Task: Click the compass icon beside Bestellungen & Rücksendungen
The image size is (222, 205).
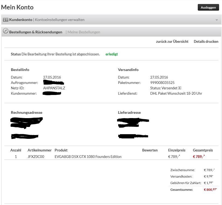Action: 5,31
